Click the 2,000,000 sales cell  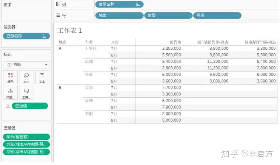pos(171,114)
